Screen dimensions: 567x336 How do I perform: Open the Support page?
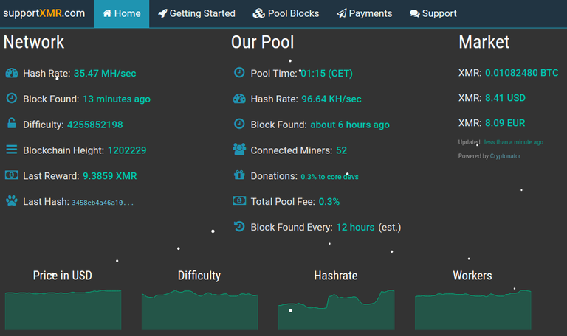pyautogui.click(x=433, y=13)
